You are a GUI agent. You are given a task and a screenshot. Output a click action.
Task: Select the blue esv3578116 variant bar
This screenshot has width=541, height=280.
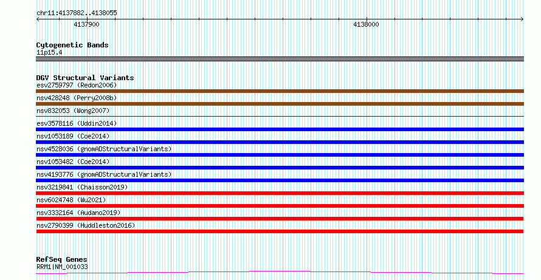(280, 129)
